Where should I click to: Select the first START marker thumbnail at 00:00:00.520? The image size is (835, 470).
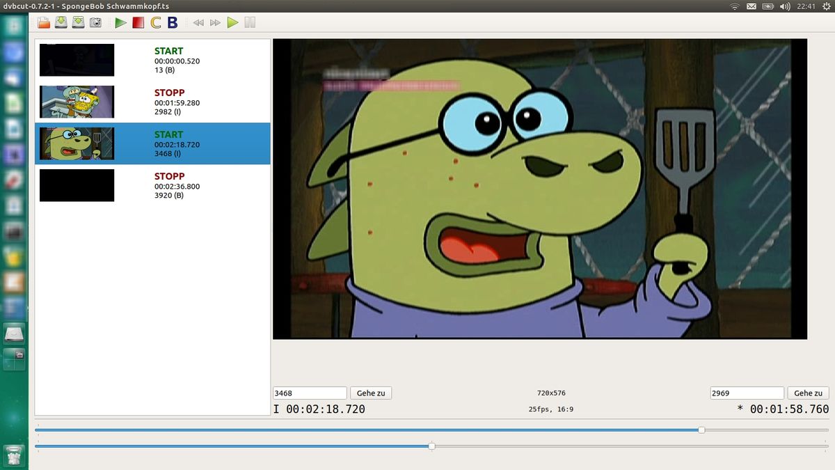(x=77, y=60)
